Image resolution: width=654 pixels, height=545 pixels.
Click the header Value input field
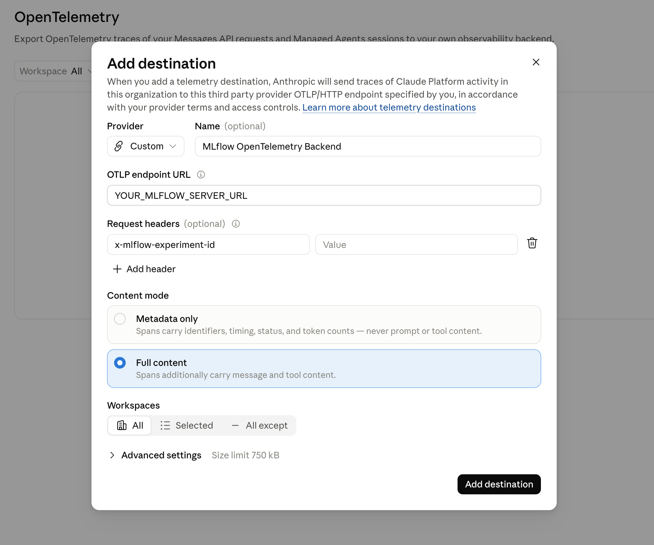(416, 245)
